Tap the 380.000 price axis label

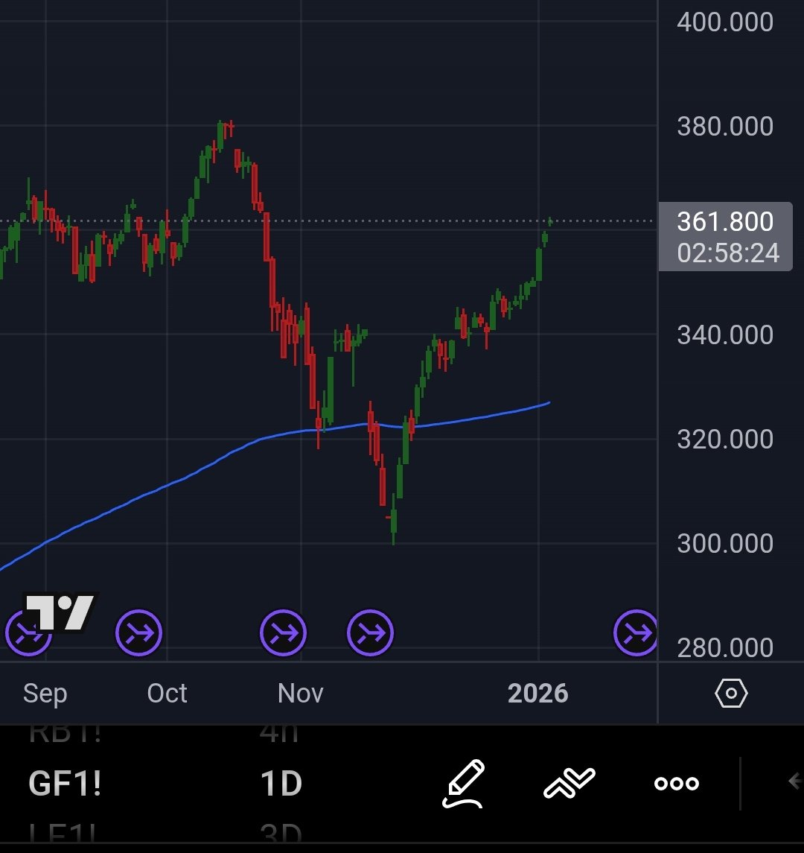[x=725, y=126]
